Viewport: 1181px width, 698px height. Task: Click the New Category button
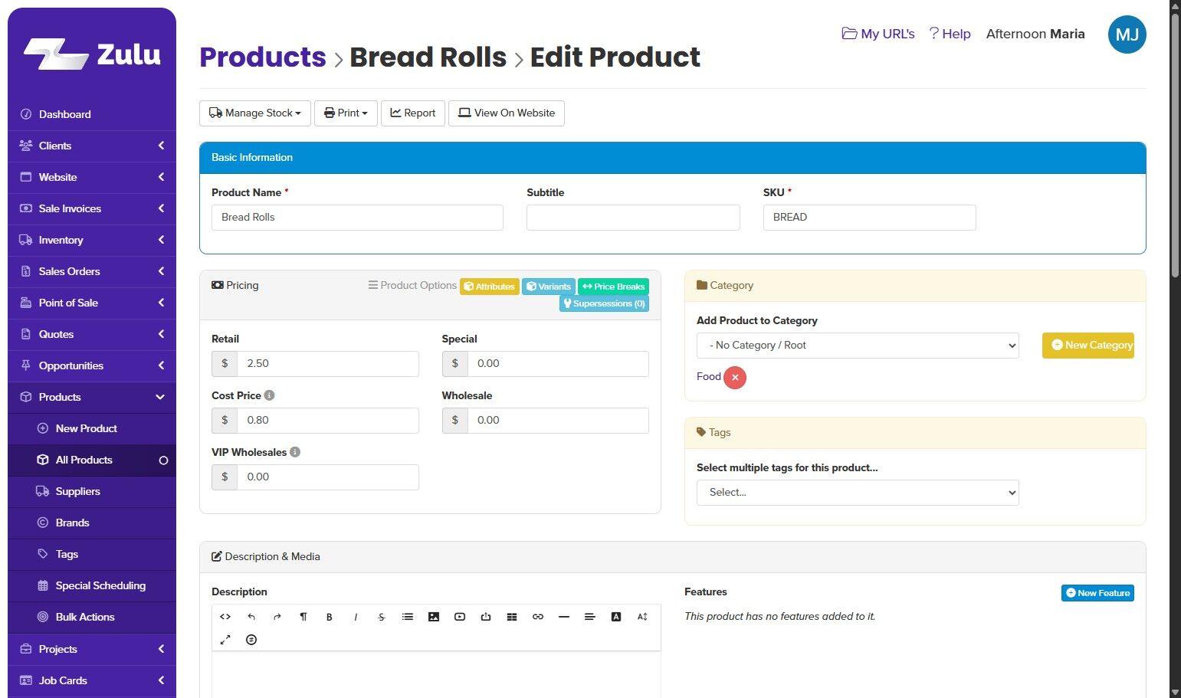(x=1088, y=346)
